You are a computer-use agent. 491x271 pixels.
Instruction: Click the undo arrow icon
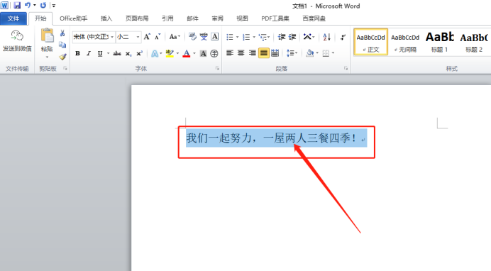click(x=28, y=5)
